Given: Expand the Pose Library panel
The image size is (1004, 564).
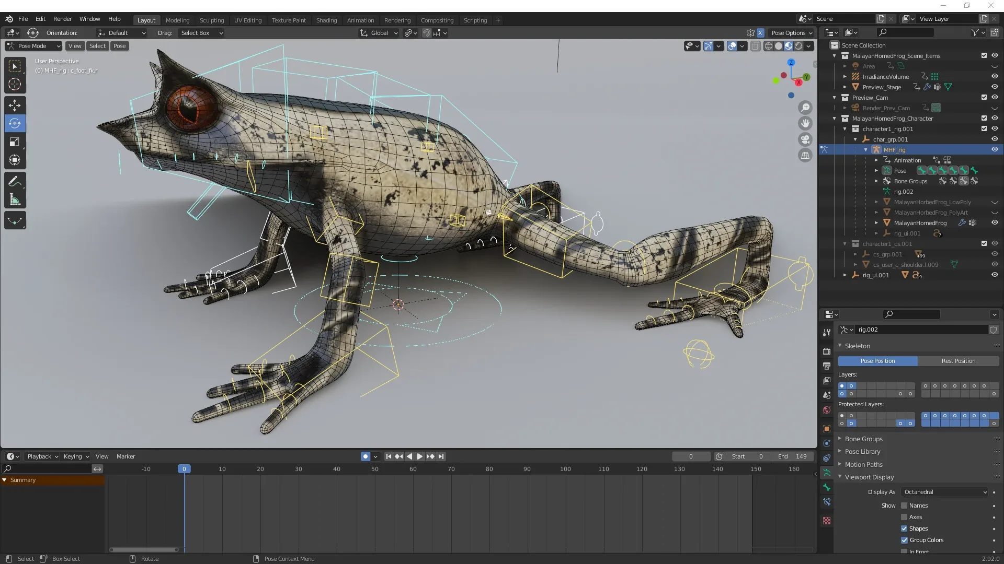Looking at the screenshot, I should click(x=862, y=452).
